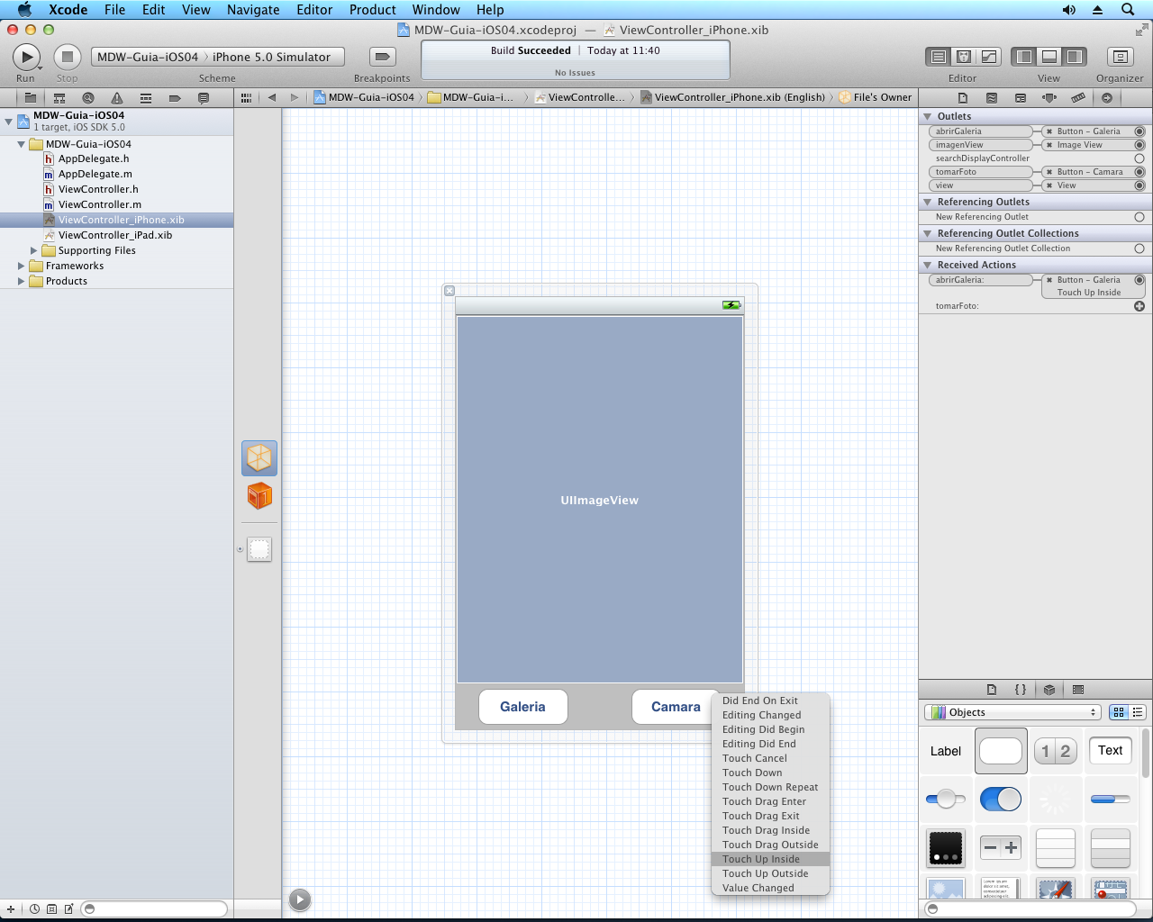Open the Code Snippet library braces icon
The image size is (1153, 922).
click(x=1021, y=690)
